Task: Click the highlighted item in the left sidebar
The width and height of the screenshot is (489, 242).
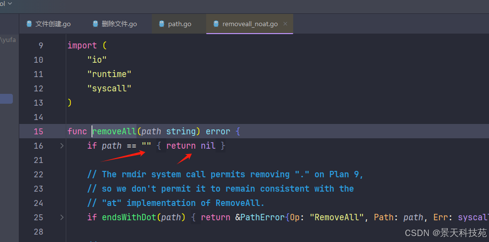Action: point(6,99)
